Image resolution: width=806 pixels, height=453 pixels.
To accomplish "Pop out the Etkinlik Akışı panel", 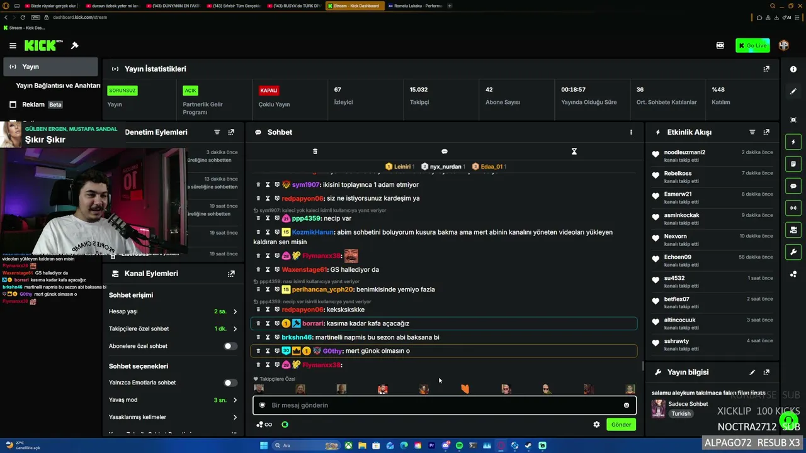I will 766,132.
